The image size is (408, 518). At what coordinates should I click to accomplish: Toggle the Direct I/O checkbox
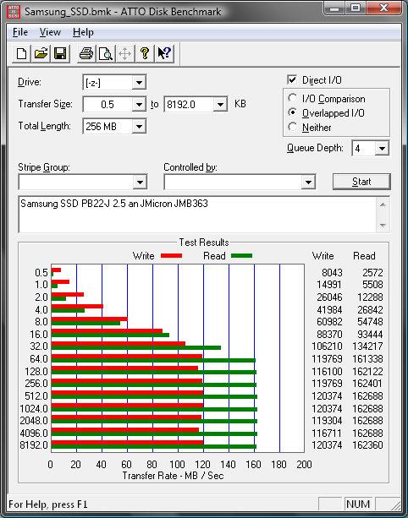coord(292,79)
